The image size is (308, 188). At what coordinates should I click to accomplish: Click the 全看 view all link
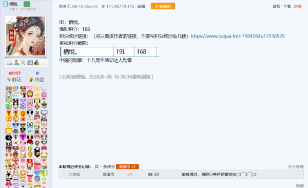(x=287, y=7)
